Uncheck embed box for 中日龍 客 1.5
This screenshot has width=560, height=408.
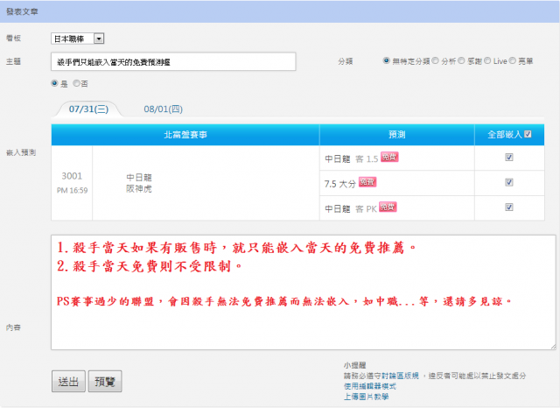tap(508, 158)
